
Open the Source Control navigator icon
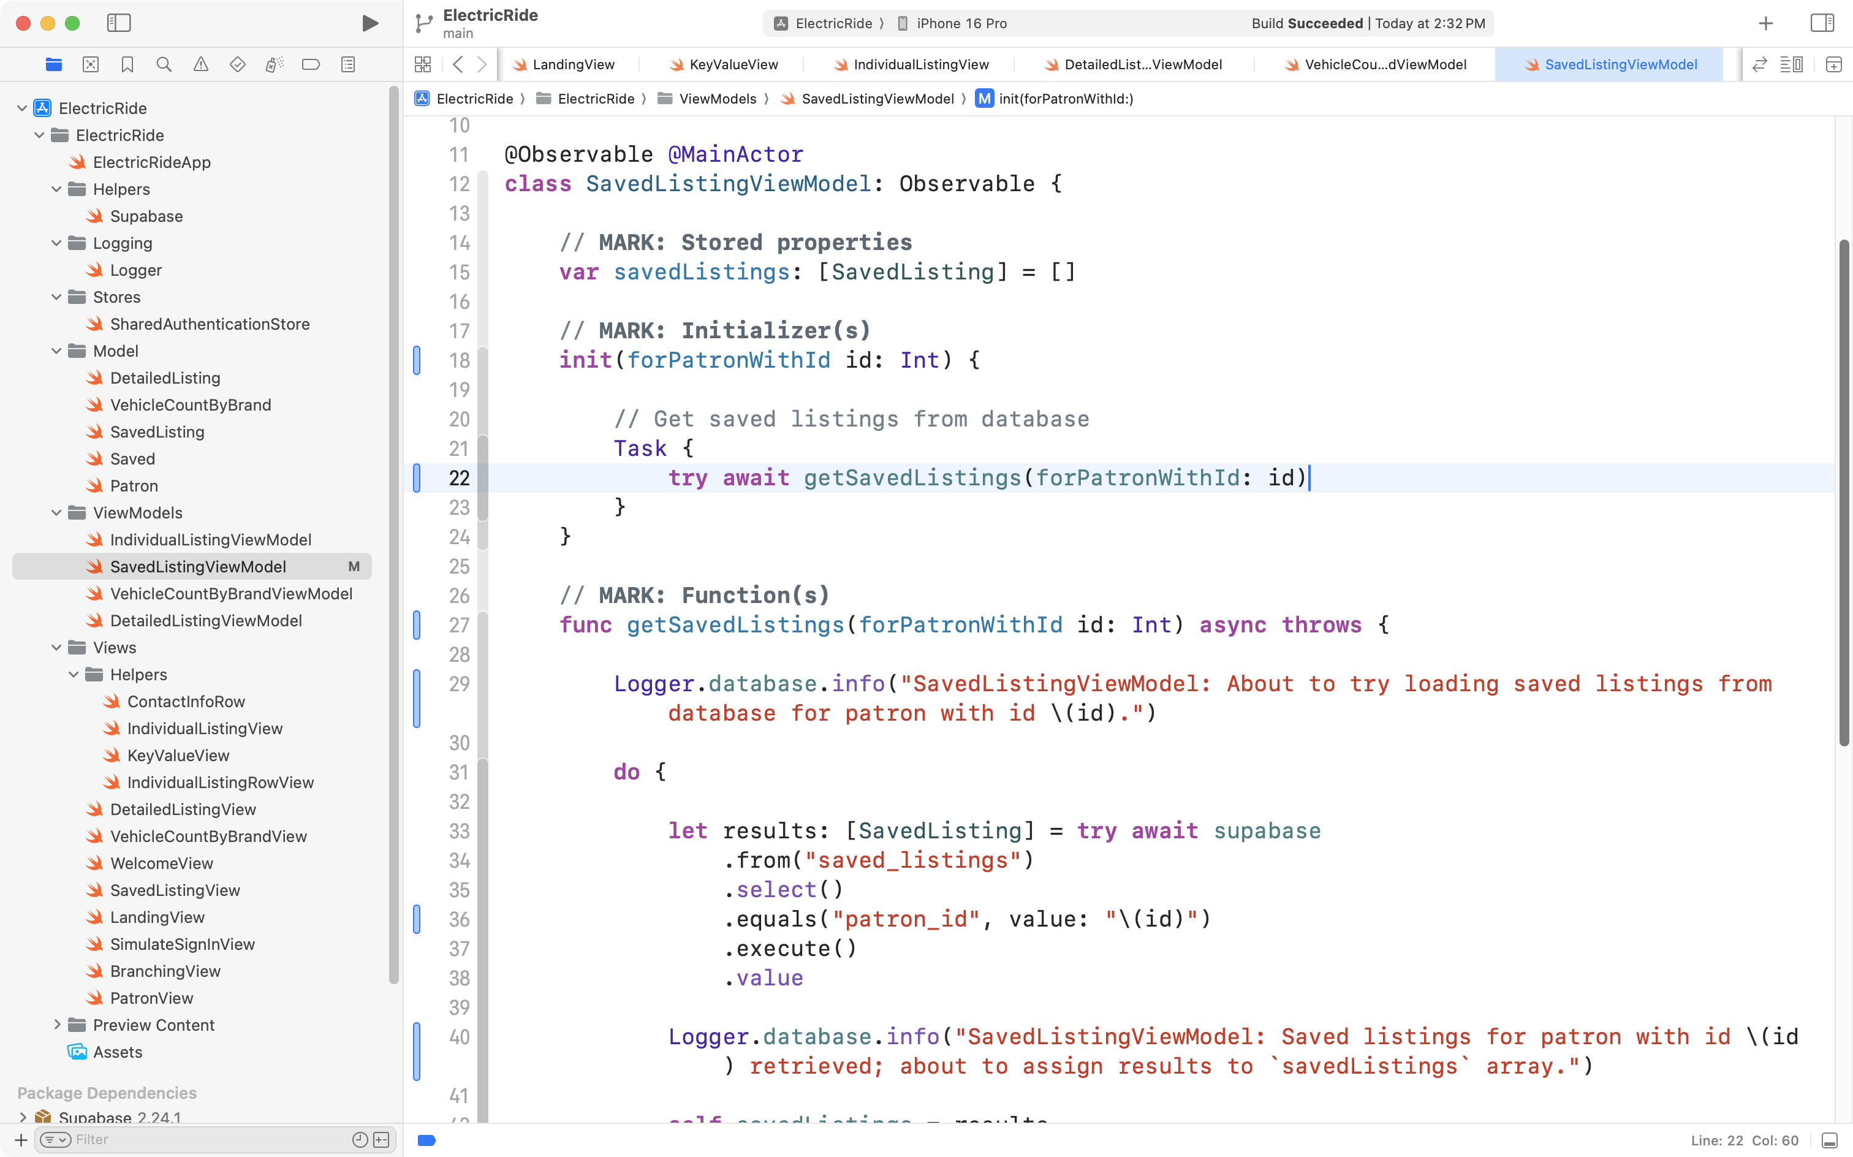90,65
